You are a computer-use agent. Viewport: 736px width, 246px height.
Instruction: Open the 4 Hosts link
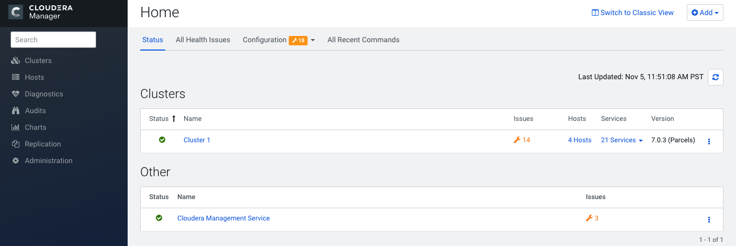580,140
